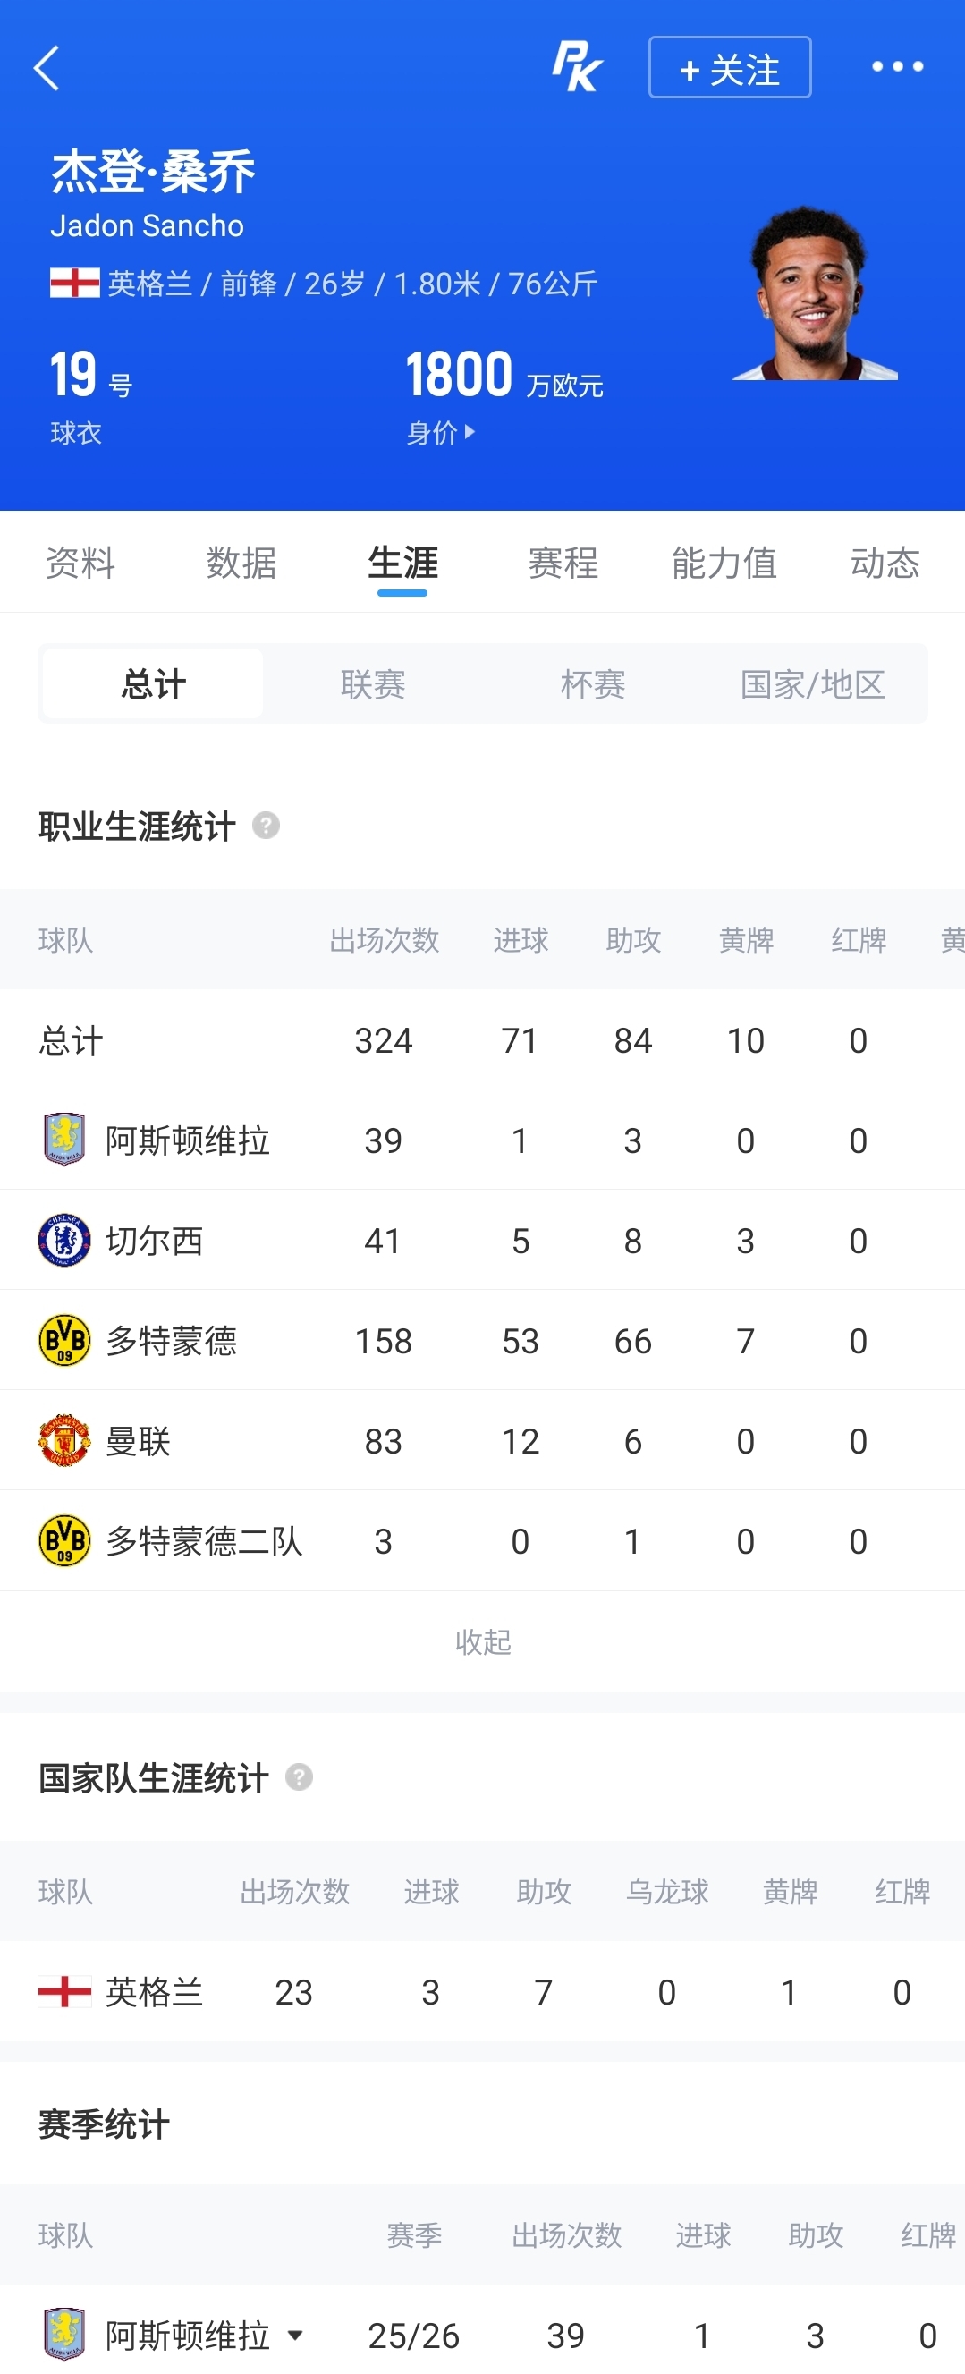
Task: Open the PK comparison icon
Action: (x=577, y=67)
